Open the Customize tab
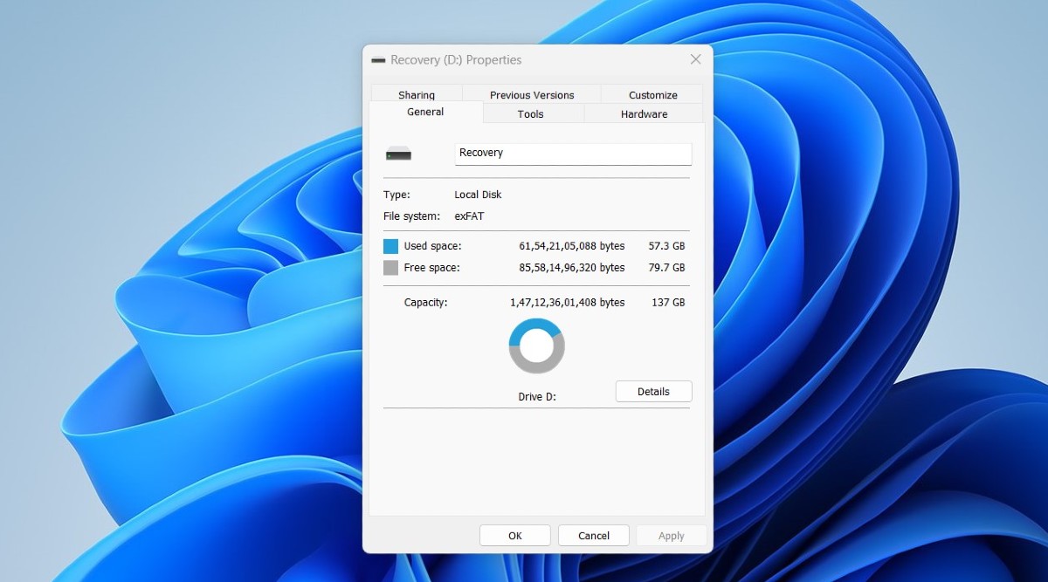1048x582 pixels. [x=652, y=94]
